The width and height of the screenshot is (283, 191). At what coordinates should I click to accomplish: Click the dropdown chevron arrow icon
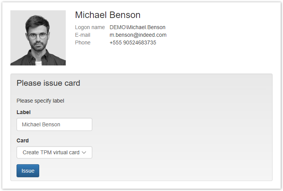(x=84, y=152)
